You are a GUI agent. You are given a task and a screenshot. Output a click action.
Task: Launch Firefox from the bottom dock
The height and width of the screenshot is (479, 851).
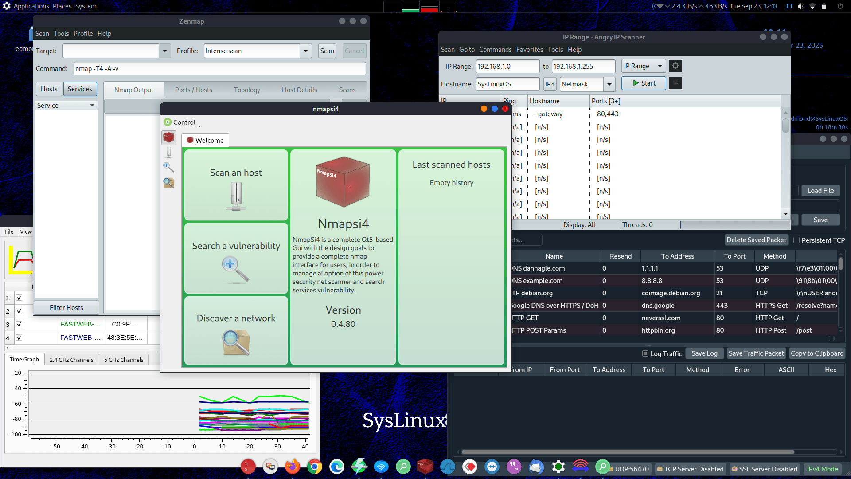(x=292, y=467)
